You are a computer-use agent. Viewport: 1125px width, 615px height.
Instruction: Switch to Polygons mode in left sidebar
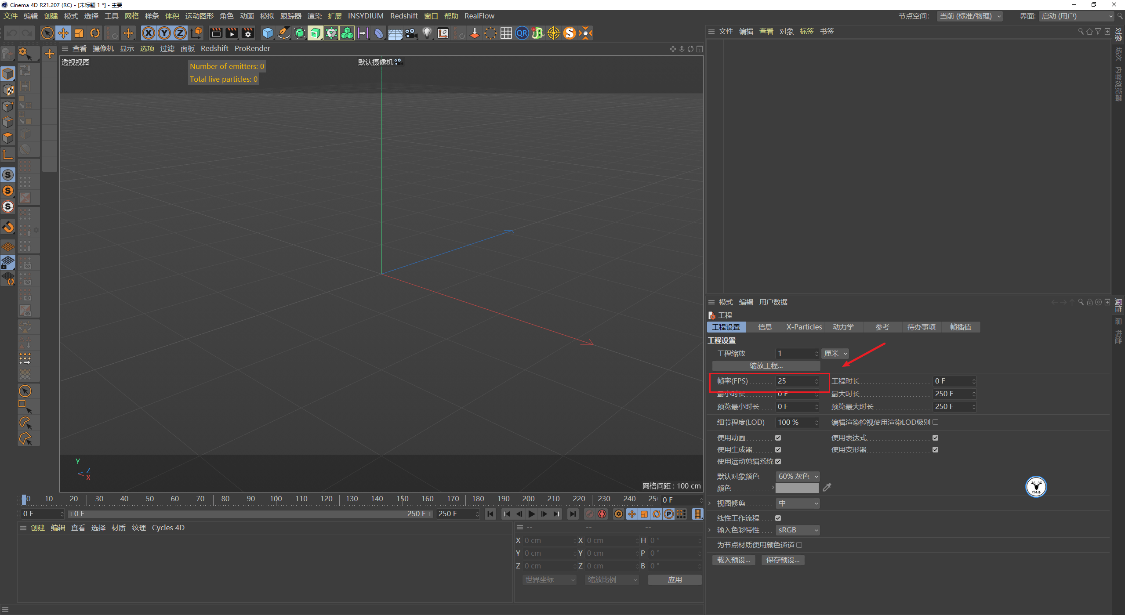8,137
